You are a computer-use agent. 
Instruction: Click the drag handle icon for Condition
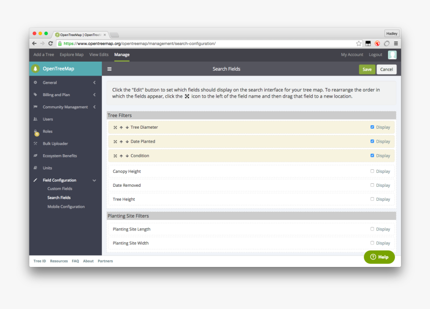tap(115, 156)
